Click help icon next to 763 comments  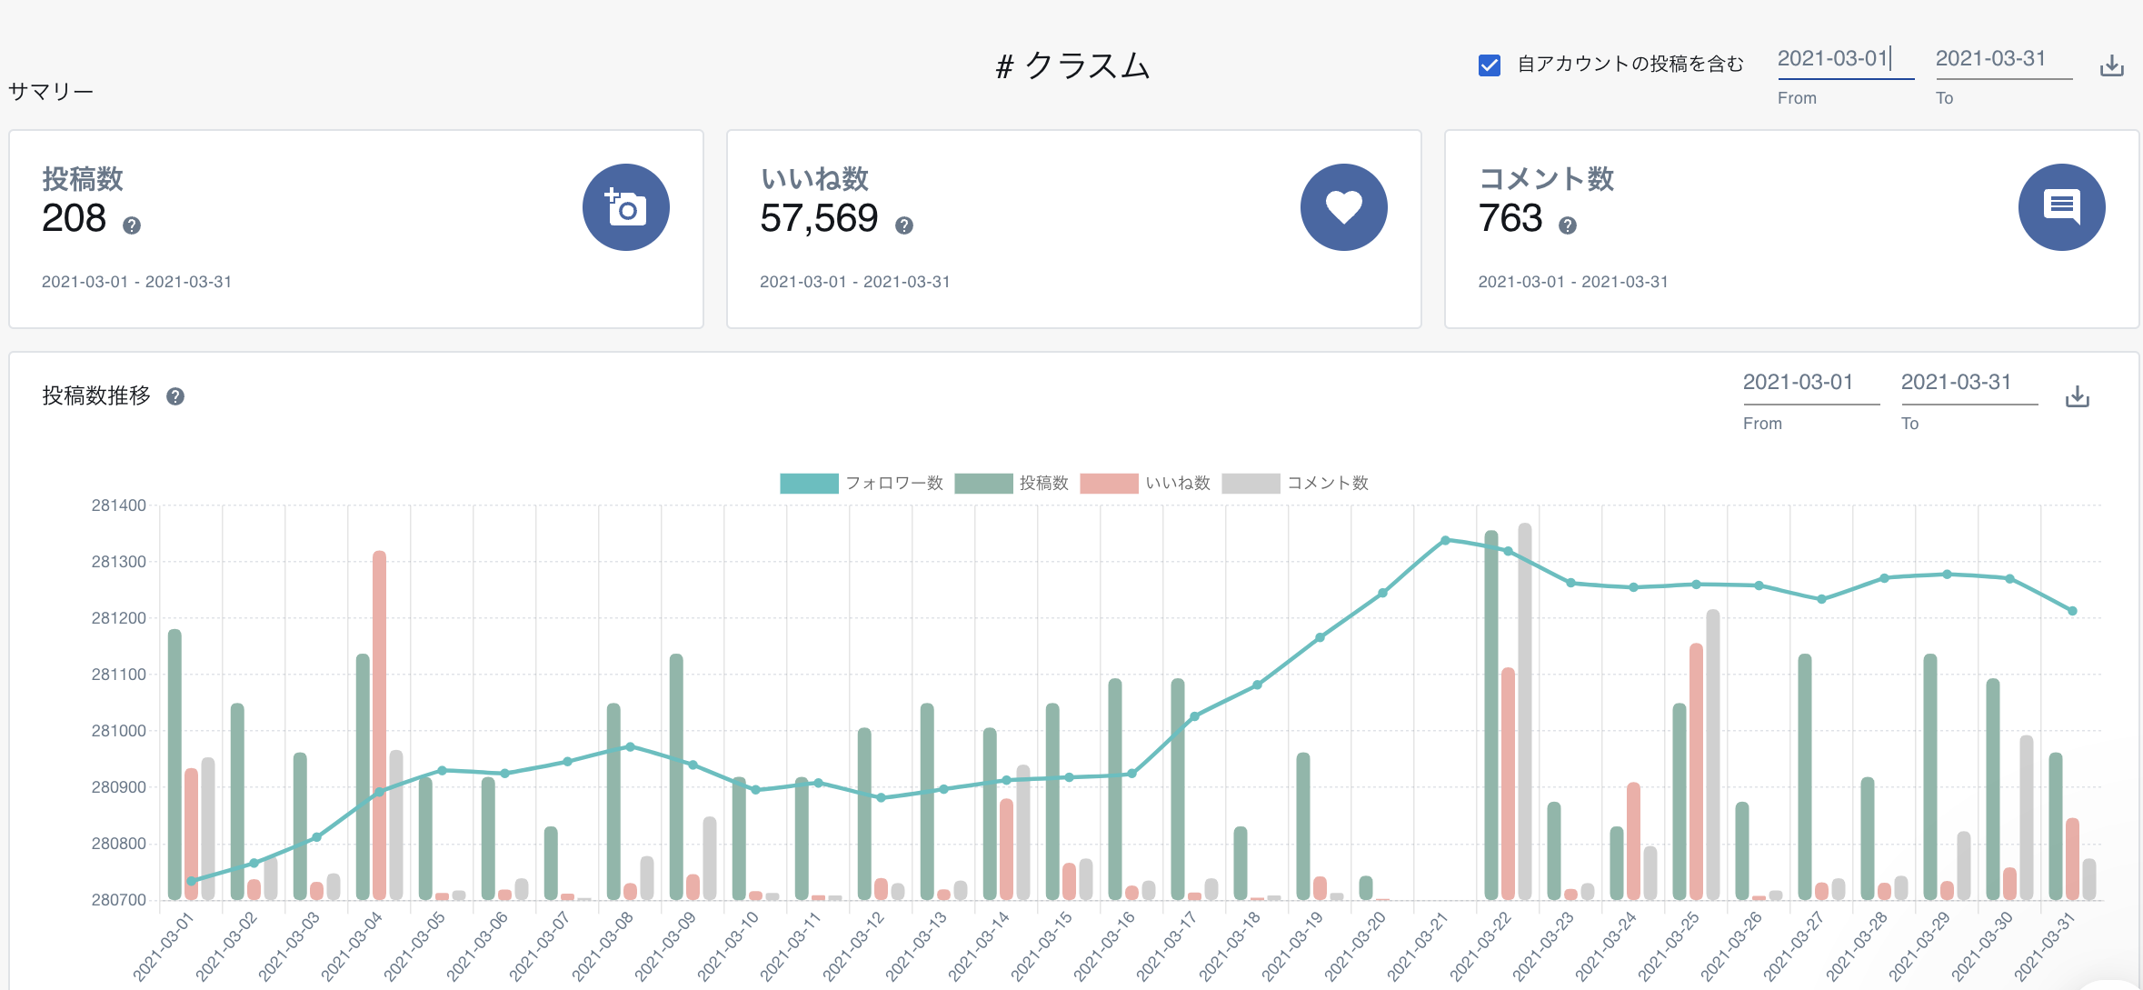[1567, 225]
